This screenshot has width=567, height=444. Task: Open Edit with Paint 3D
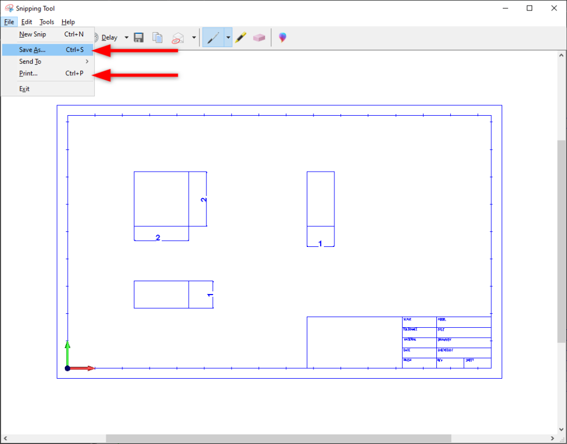282,38
